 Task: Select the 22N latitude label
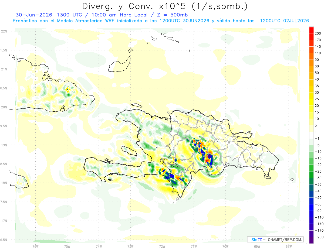click(x=4, y=31)
